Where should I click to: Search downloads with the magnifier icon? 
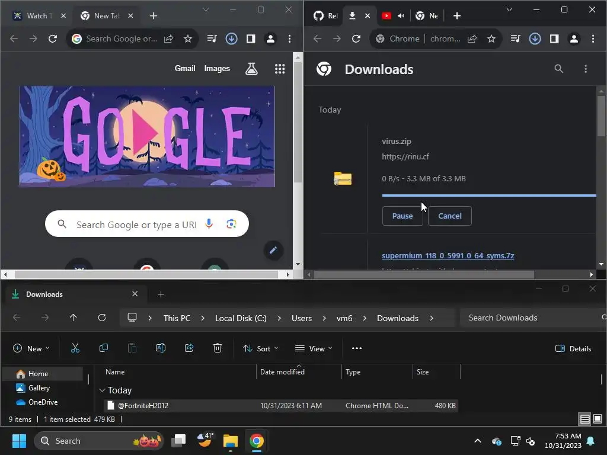tap(558, 69)
